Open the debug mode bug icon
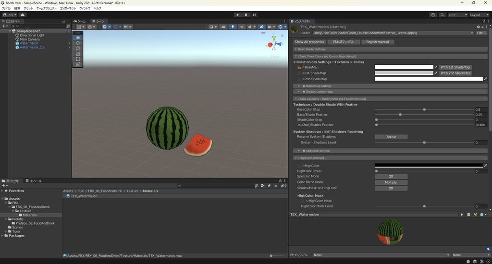 [468, 261]
